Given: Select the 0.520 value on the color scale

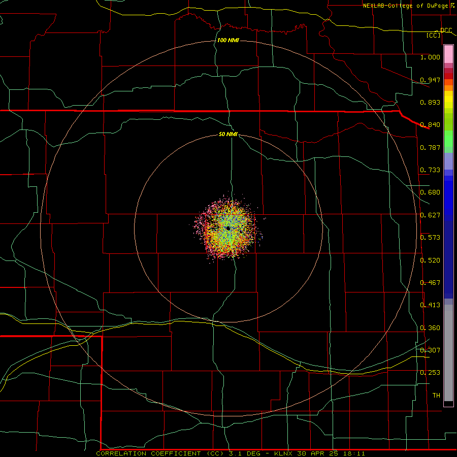Looking at the screenshot, I should 430,260.
